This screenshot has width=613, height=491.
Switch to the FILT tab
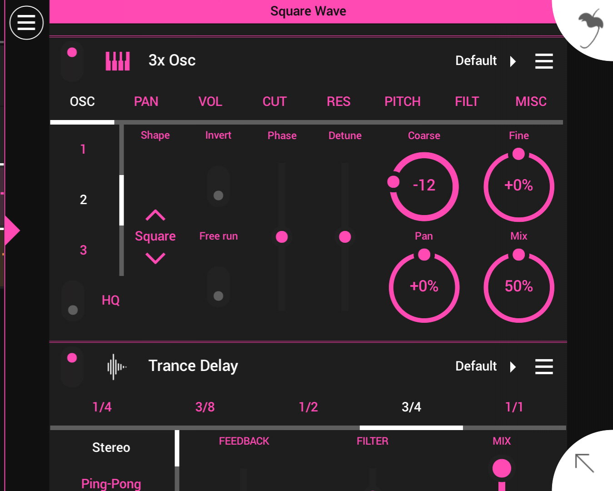click(x=467, y=101)
